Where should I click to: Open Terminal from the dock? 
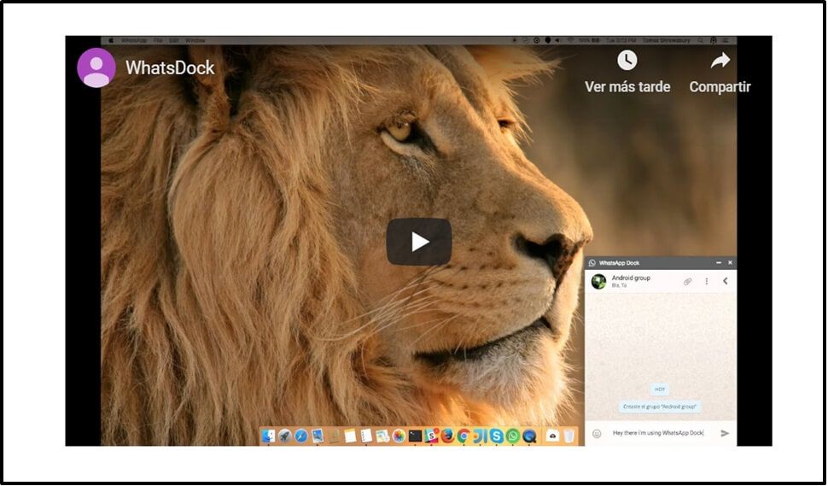click(416, 436)
